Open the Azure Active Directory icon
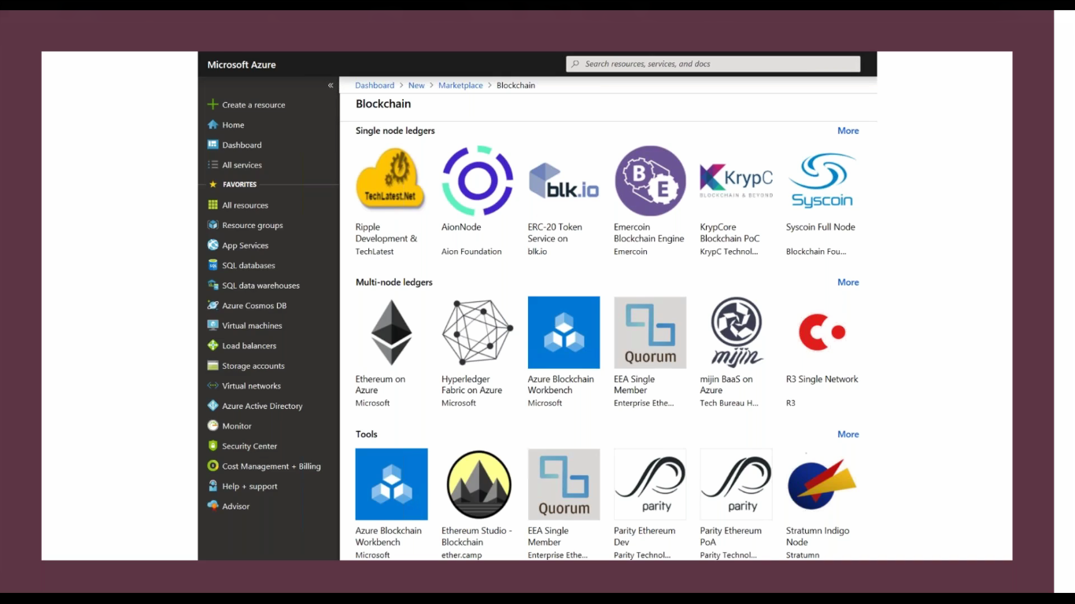The width and height of the screenshot is (1075, 604). tap(212, 406)
